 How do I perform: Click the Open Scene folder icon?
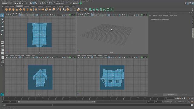[18, 3]
